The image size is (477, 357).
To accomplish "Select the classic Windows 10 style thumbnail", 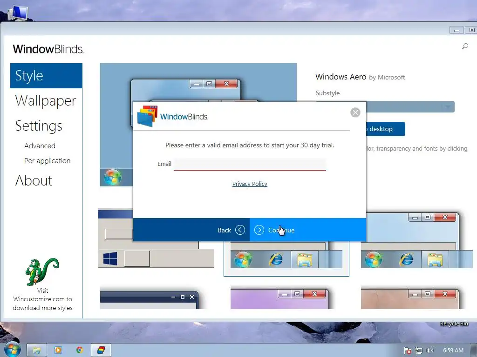I will [x=156, y=238].
